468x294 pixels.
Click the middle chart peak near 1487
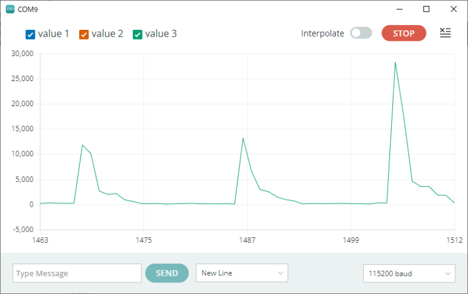point(243,138)
